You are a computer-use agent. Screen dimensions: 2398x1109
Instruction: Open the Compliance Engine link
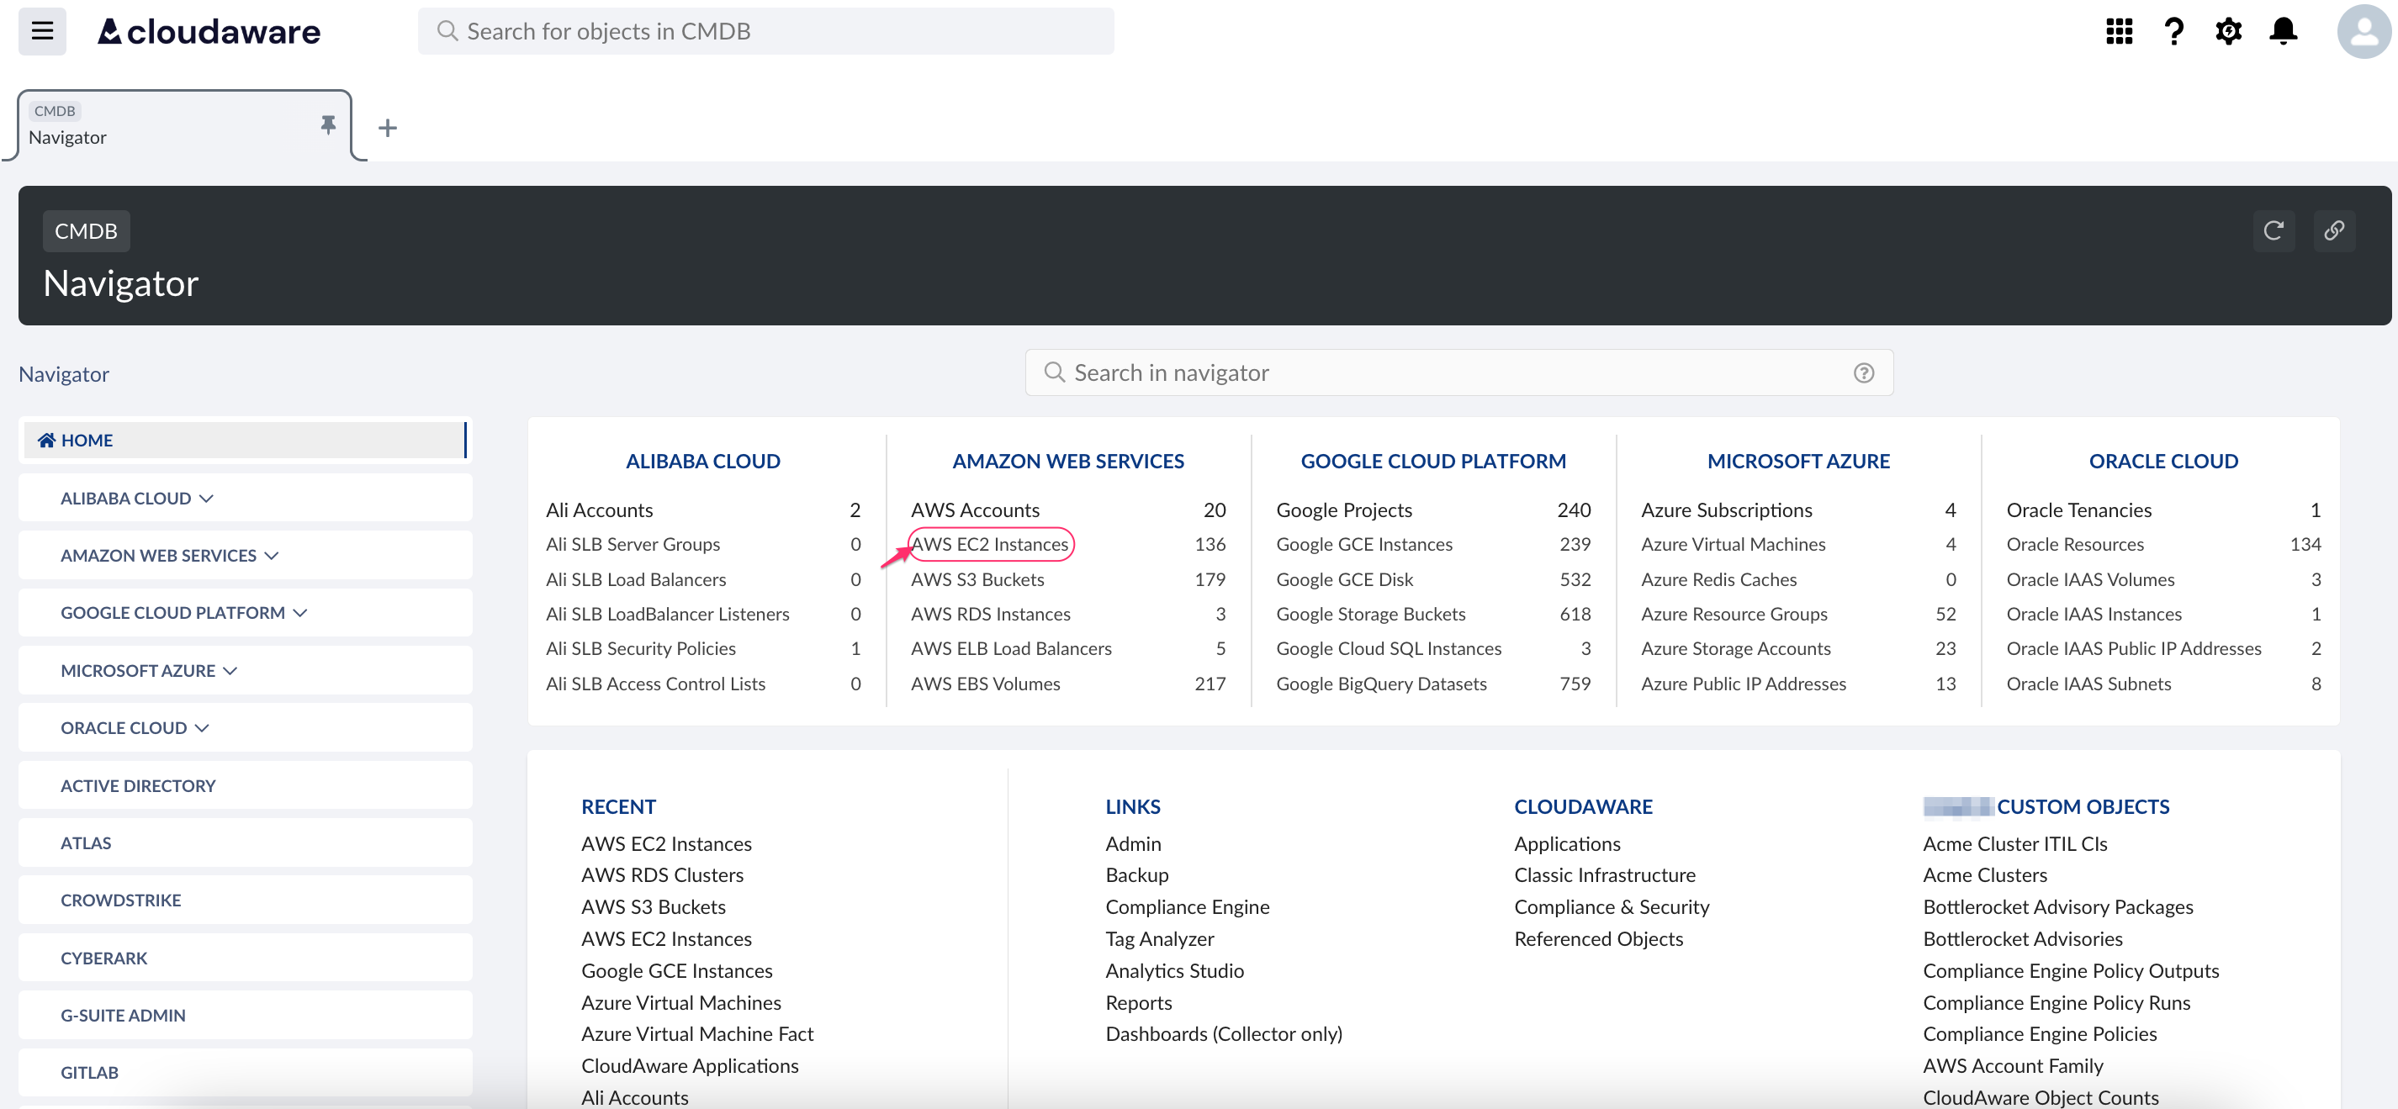coord(1187,906)
